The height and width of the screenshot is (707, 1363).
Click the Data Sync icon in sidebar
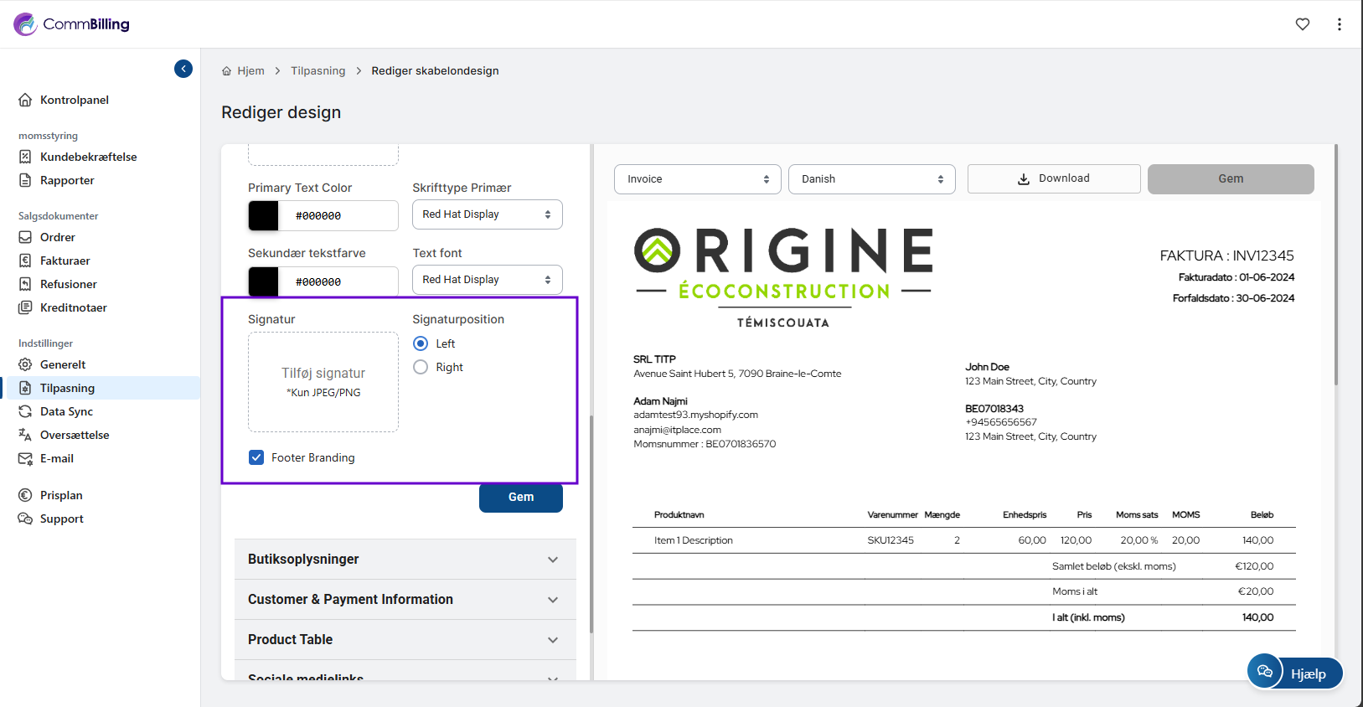25,411
